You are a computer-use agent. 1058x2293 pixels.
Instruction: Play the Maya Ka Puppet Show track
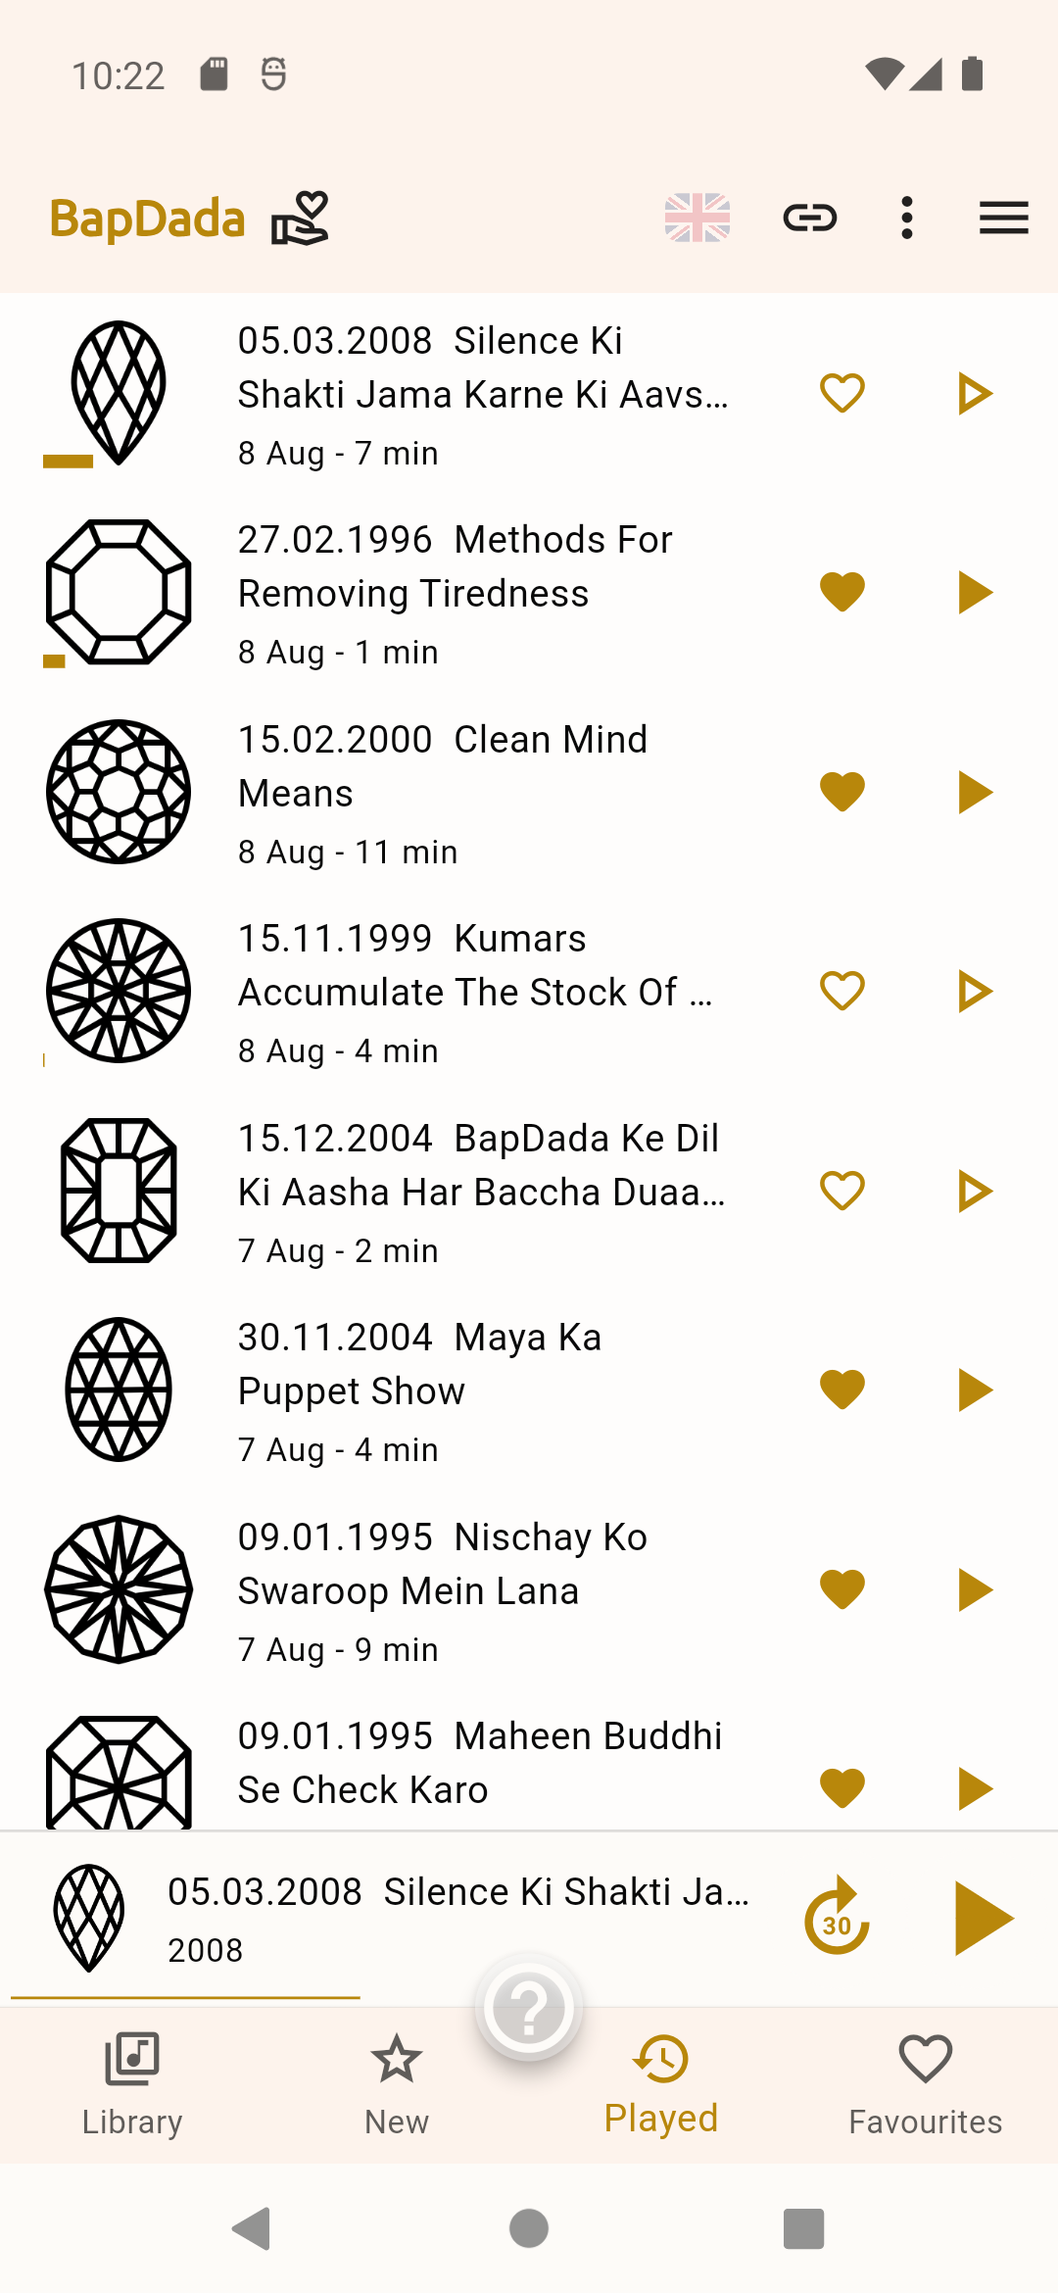(974, 1390)
